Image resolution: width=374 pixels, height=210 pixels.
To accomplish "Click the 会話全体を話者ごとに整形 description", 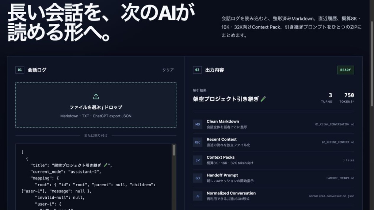I will click(227, 127).
